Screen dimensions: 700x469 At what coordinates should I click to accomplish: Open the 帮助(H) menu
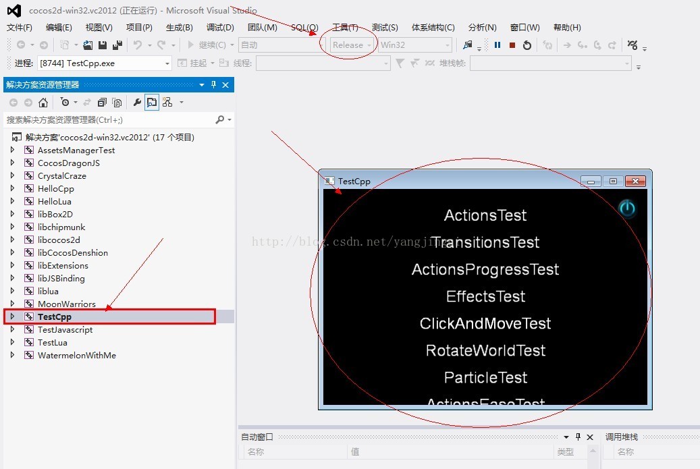pyautogui.click(x=566, y=28)
